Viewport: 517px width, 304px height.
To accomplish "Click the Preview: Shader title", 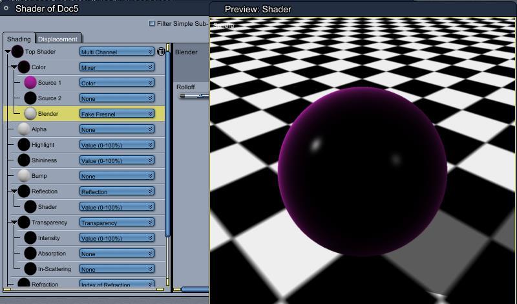I will [x=258, y=9].
